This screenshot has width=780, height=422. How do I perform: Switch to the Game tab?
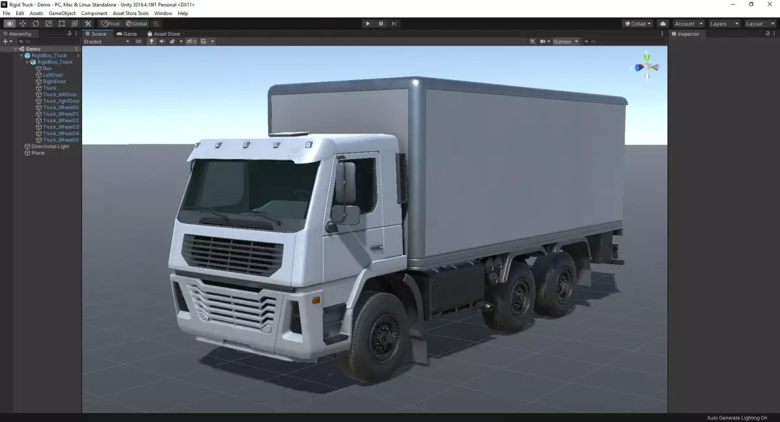point(127,34)
